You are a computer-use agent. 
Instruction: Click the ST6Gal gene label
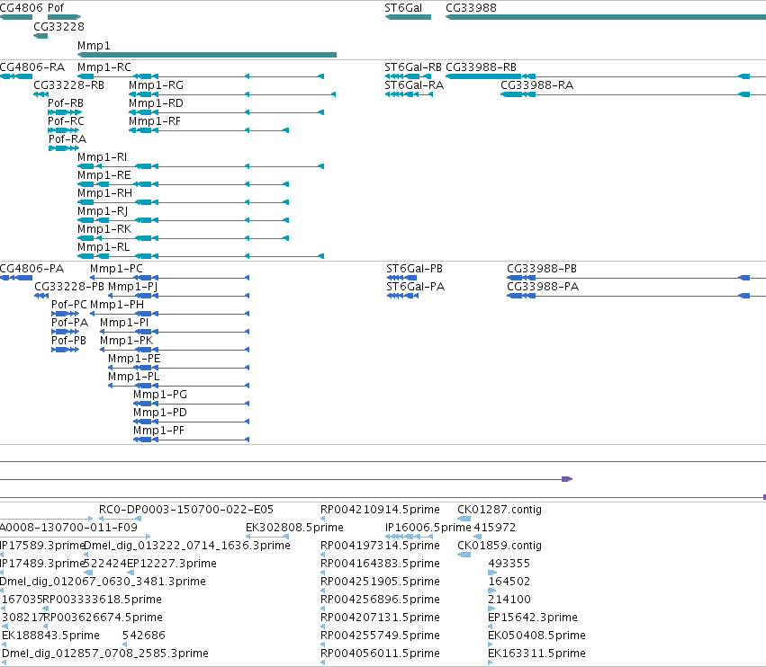coord(403,8)
